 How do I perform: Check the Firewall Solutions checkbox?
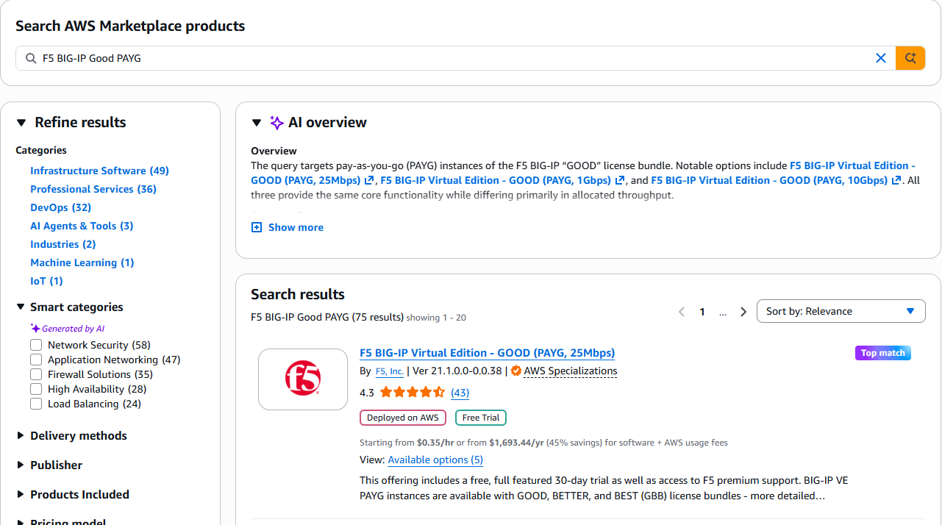click(36, 374)
